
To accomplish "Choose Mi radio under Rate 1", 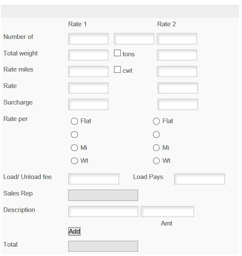I will tap(74, 148).
